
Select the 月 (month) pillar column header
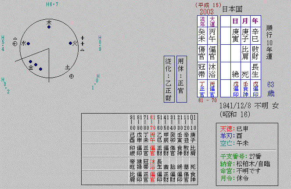tap(245, 21)
